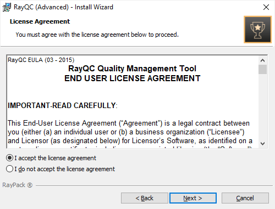Click the "RayQC EULA (03 - 2015)" text

tap(41, 60)
